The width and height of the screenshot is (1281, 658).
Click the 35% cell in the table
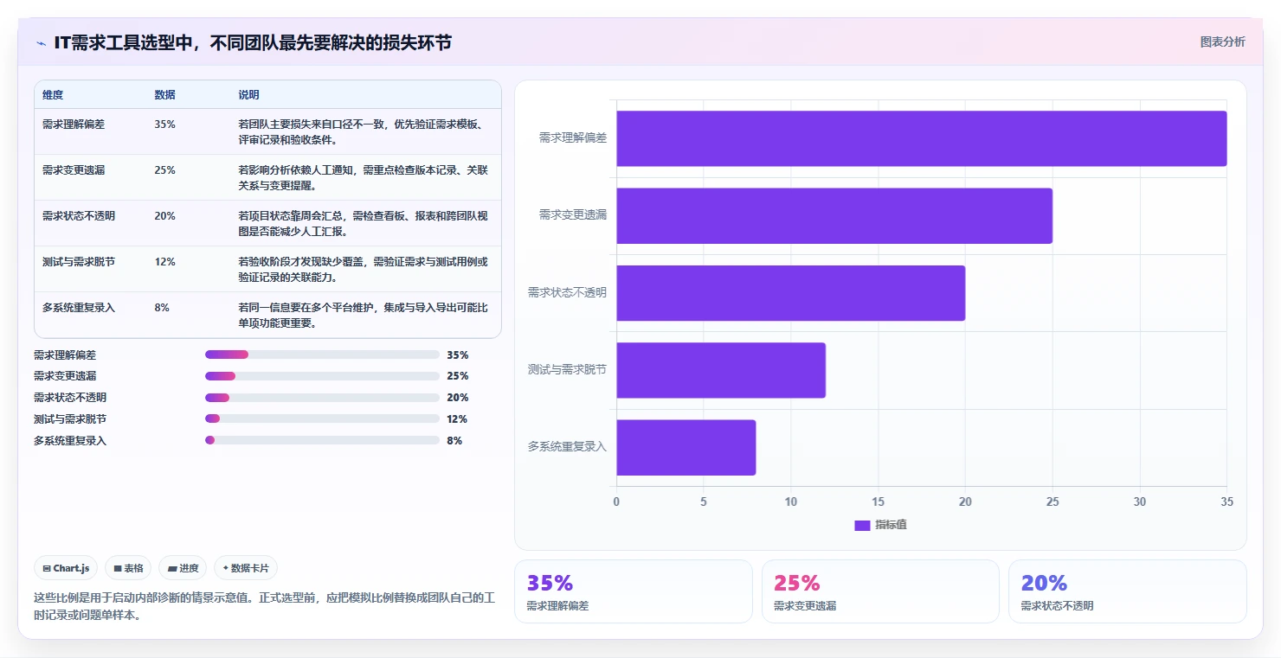tap(164, 124)
